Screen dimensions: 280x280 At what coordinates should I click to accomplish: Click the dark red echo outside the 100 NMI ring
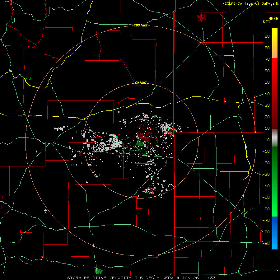[x=201, y=18]
